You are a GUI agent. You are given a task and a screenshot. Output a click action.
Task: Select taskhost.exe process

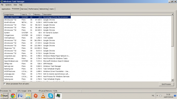pos(37,58)
